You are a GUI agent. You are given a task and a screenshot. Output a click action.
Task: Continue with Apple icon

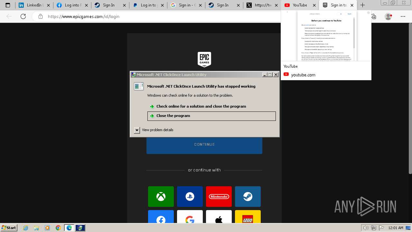pos(219,217)
